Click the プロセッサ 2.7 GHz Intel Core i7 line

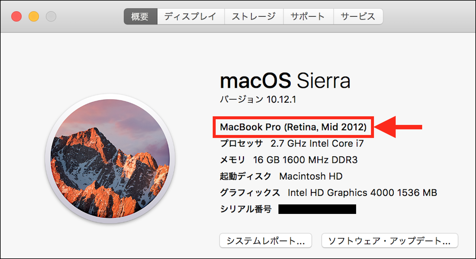coord(292,144)
